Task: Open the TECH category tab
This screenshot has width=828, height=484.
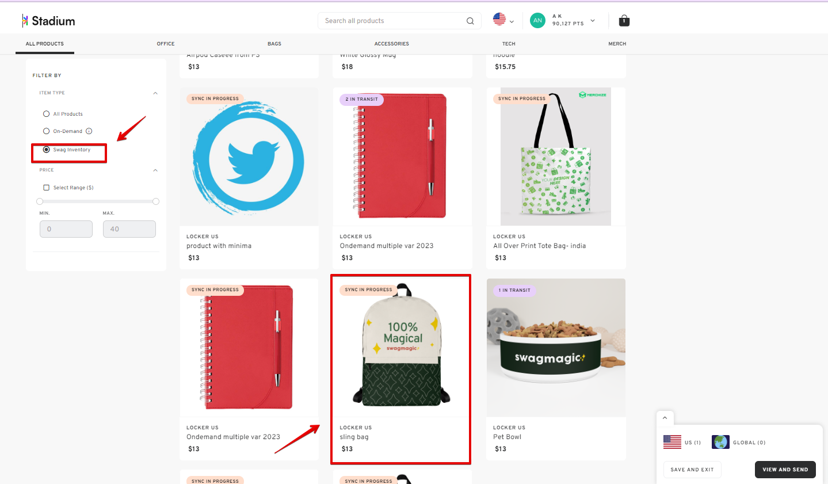Action: tap(508, 43)
